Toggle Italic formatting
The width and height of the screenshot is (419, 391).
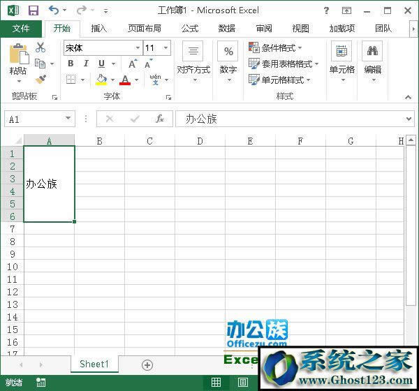[x=85, y=64]
